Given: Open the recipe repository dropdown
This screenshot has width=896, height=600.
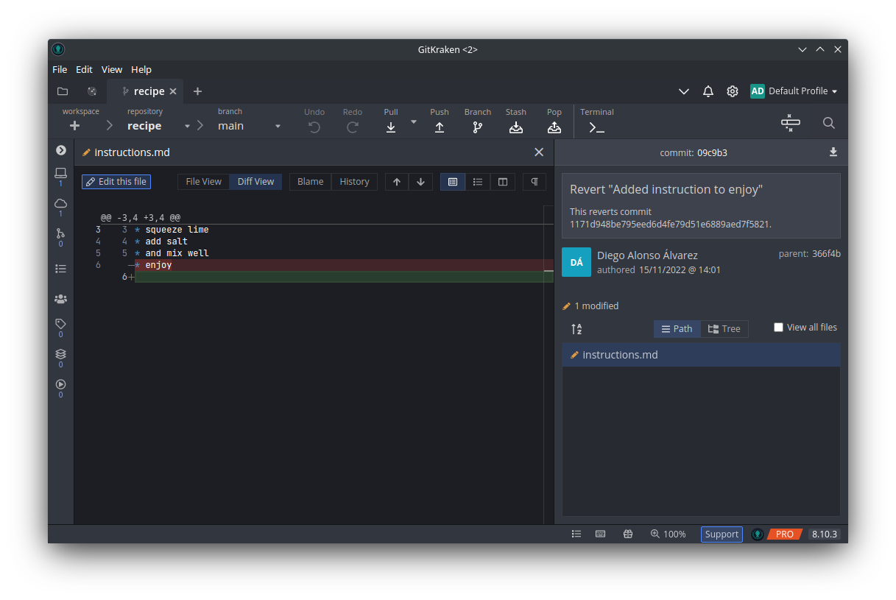Looking at the screenshot, I should 158,126.
